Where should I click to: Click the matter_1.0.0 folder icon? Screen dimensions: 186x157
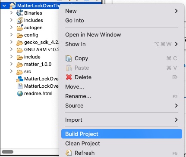point(20,65)
